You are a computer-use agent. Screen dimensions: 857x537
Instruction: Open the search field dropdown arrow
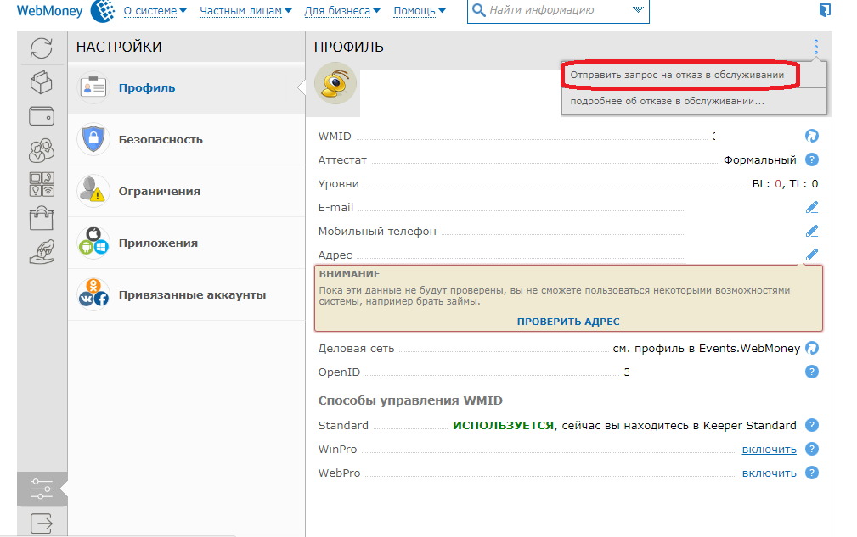638,10
